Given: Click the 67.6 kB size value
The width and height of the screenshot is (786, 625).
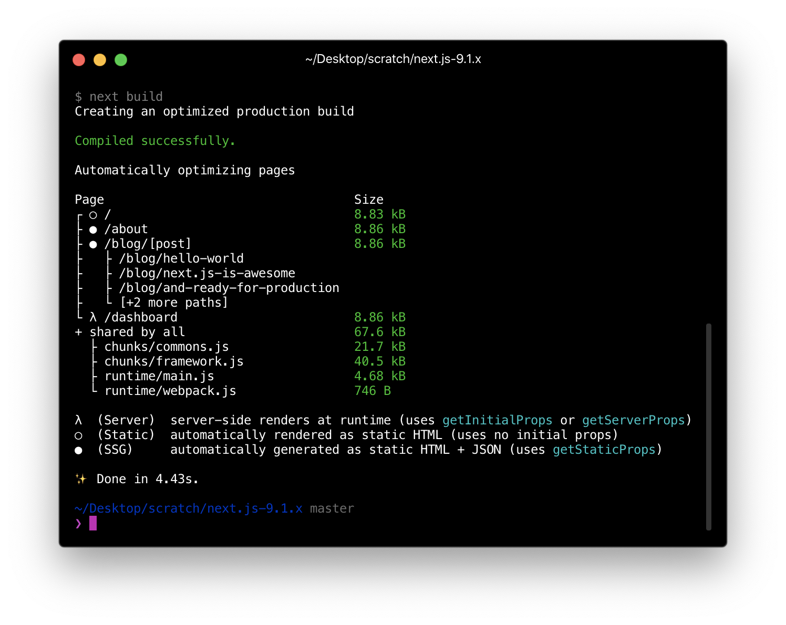Looking at the screenshot, I should coord(380,332).
